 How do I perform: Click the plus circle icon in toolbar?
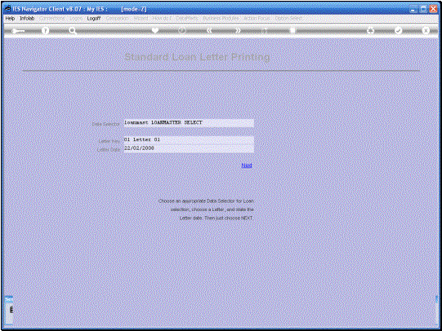pyautogui.click(x=370, y=30)
